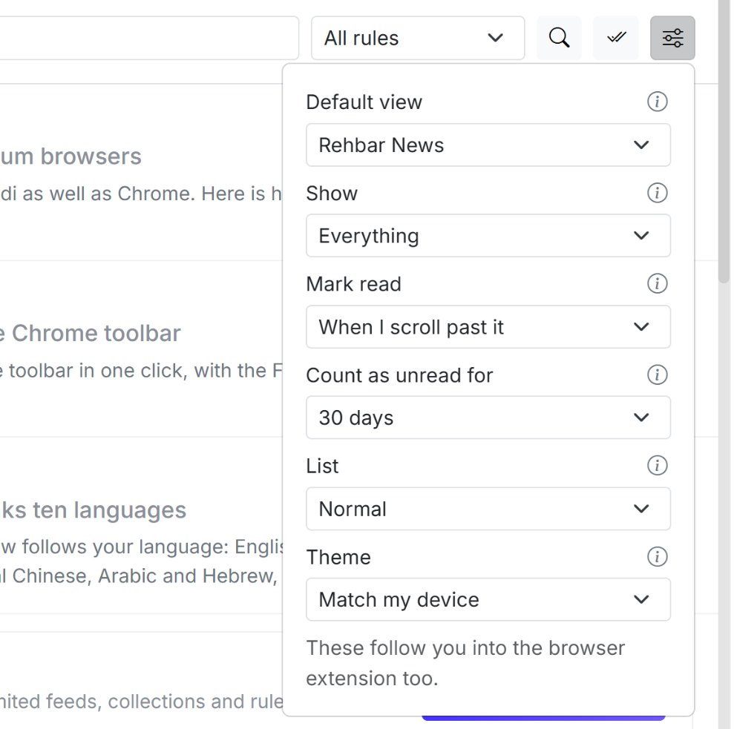Click the Mark read label
Screen dimensions: 734x729
353,284
